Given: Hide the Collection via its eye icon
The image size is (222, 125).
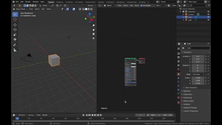Looking at the screenshot, I should 208,11.
